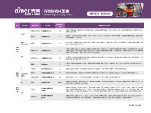The height and width of the screenshot is (113, 151).
Task: Click the main characteristics column header
Action: point(104,25)
